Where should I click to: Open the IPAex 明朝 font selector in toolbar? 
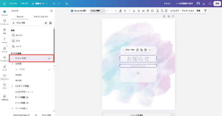(x=97, y=11)
